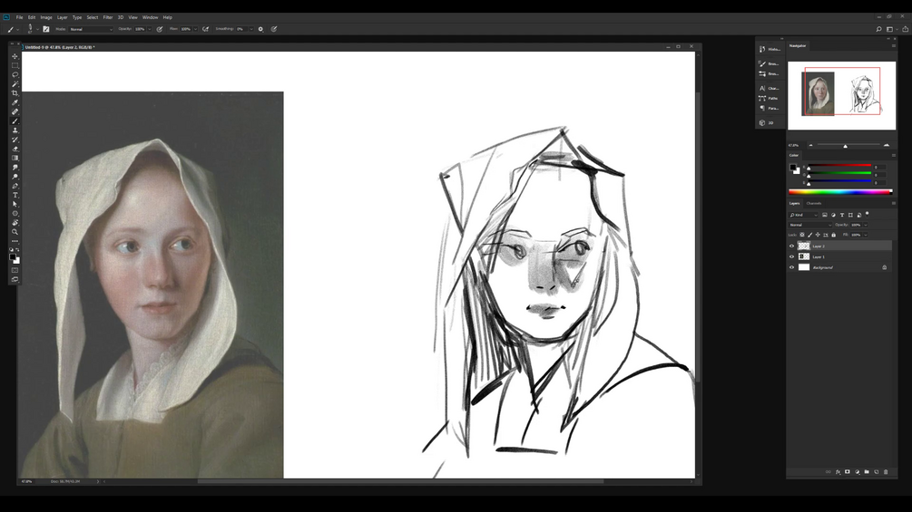Select the Magic Wand tool
This screenshot has height=512, width=912.
[x=15, y=84]
